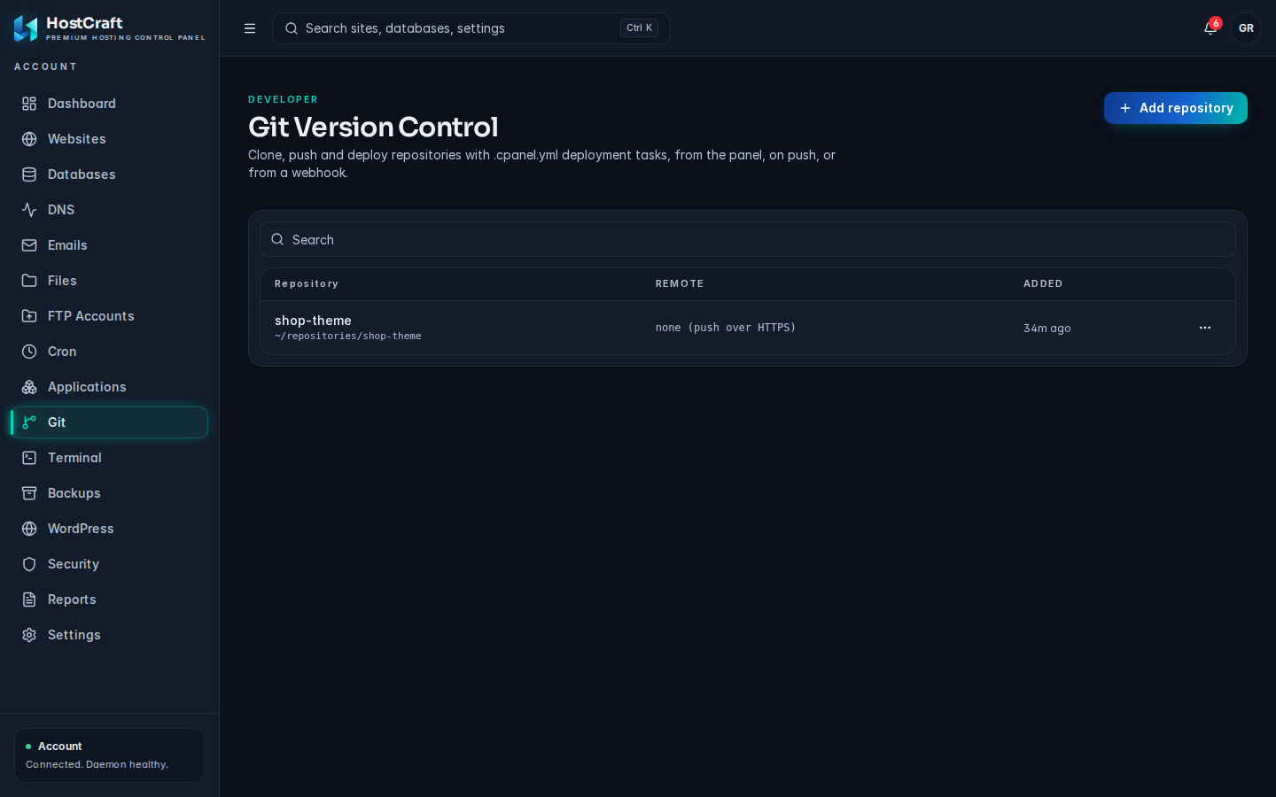Click the FTP Accounts upload-folder icon

coord(29,316)
